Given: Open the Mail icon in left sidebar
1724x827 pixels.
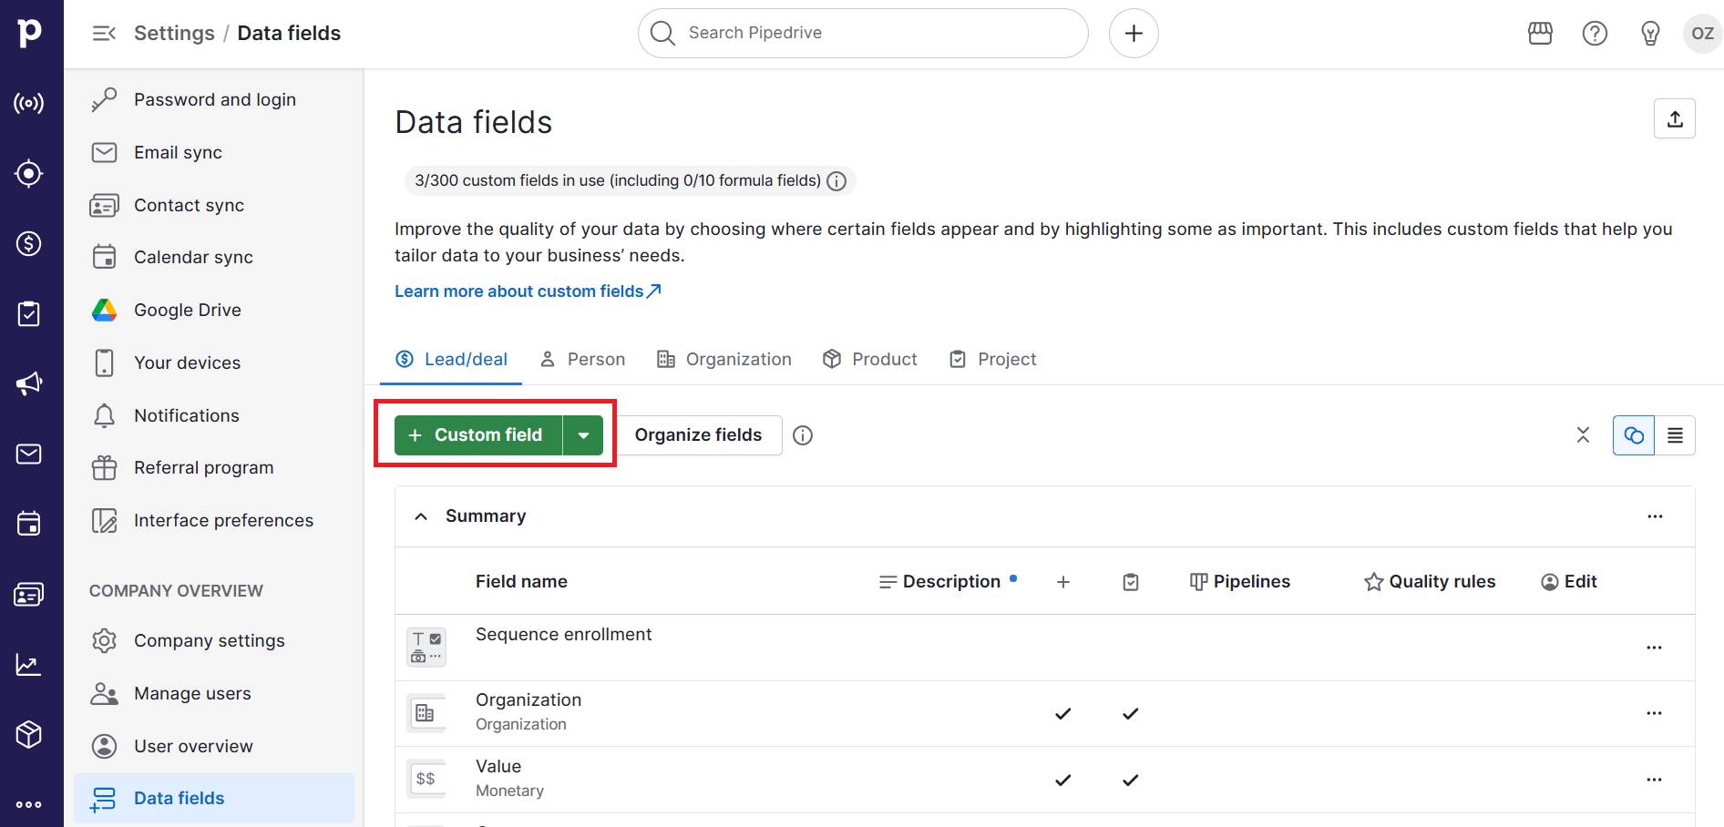Looking at the screenshot, I should click(28, 454).
